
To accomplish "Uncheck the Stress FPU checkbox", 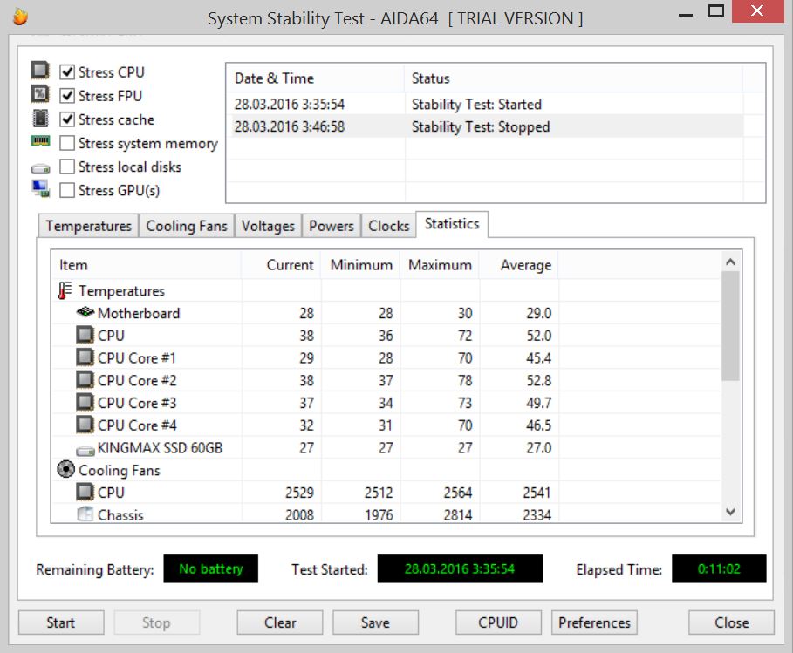I will pyautogui.click(x=67, y=96).
